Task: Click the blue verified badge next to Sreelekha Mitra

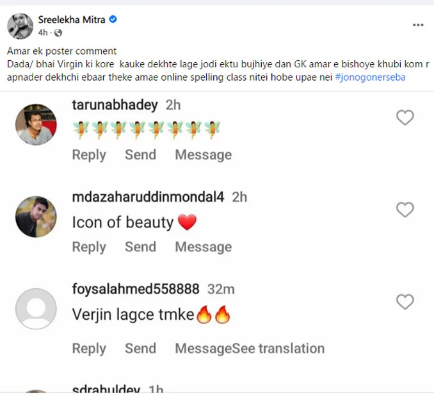Action: (113, 19)
